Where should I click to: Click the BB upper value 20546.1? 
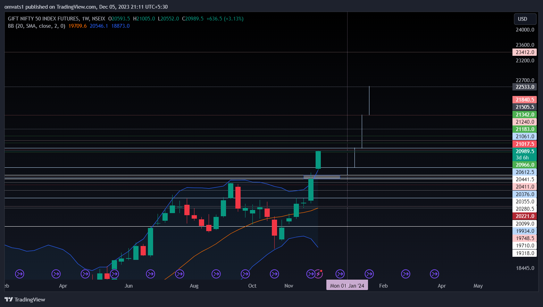click(99, 26)
